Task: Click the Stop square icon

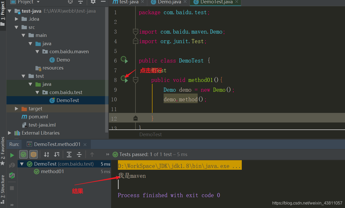Action: pyautogui.click(x=12, y=188)
